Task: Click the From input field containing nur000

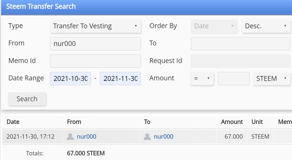Action: 95,44
